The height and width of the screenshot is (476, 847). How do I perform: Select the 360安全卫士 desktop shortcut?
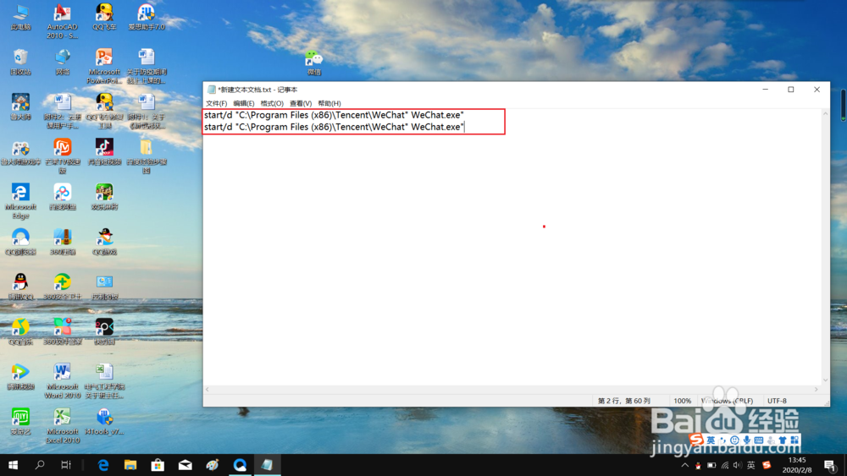[x=62, y=287]
